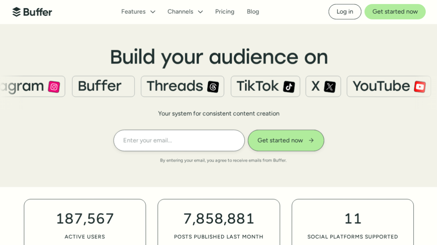The height and width of the screenshot is (245, 437).
Task: Expand the Features dropdown chevron
Action: (153, 12)
